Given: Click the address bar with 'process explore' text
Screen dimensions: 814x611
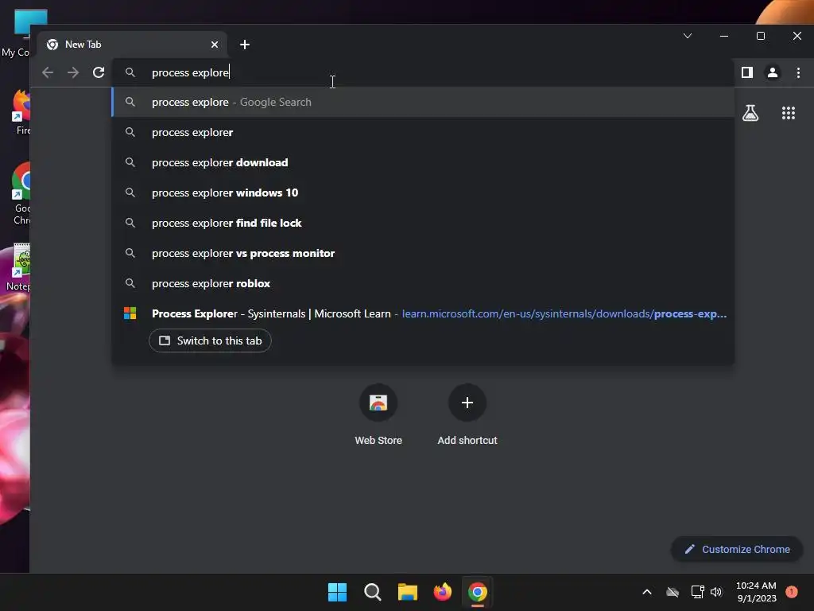Looking at the screenshot, I should [x=423, y=72].
